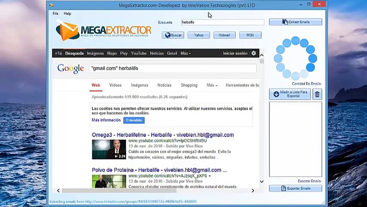The width and height of the screenshot is (367, 207).
Task: Click the trash can delete icon
Action: 317,94
